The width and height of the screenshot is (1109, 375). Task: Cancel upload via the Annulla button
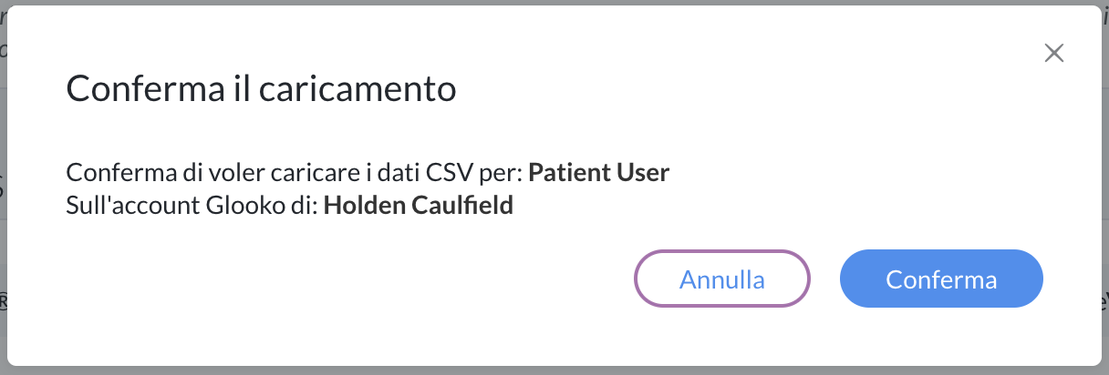click(721, 279)
